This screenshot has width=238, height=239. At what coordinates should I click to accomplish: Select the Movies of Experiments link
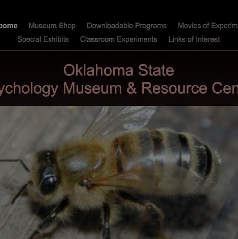[208, 26]
